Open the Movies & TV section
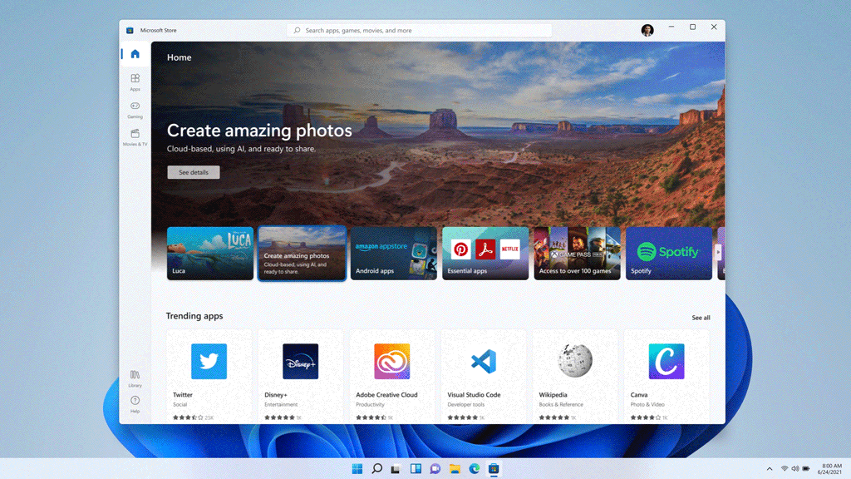This screenshot has width=851, height=479. 135,138
